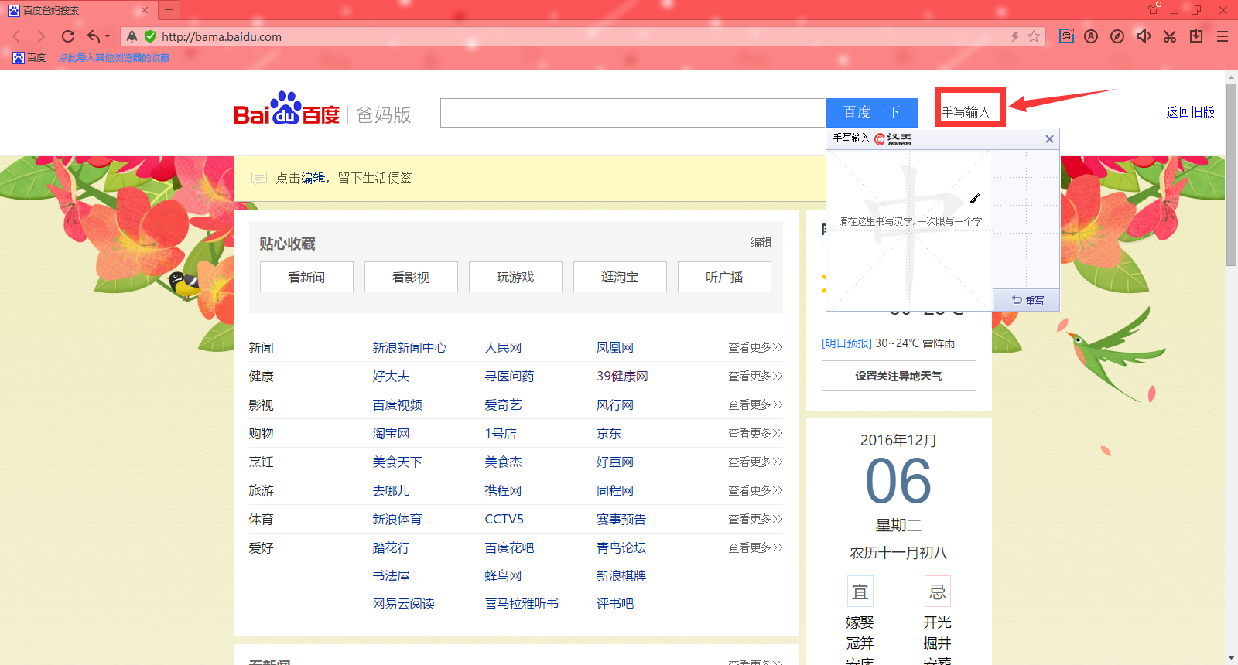The height and width of the screenshot is (665, 1238).
Task: Open 淘宝网 link
Action: coord(391,434)
